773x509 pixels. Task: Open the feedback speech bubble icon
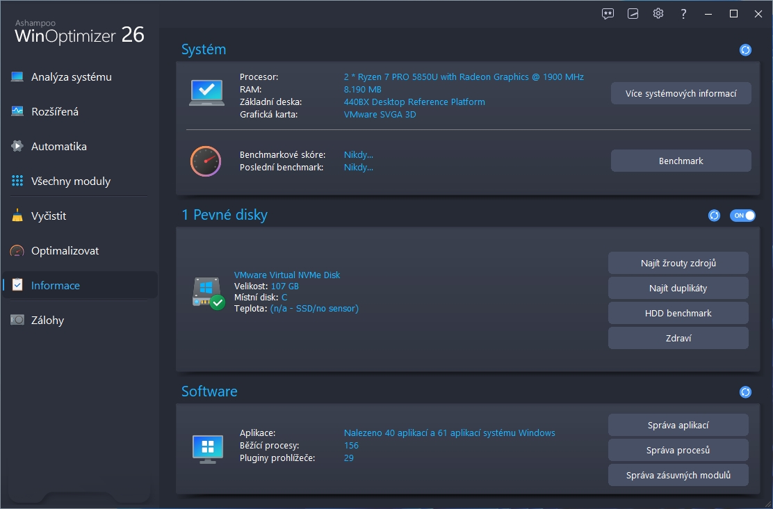pyautogui.click(x=608, y=14)
